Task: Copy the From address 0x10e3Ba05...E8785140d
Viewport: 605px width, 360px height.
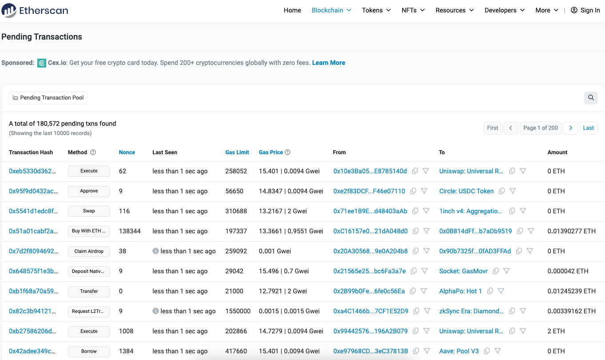Action: (415, 171)
